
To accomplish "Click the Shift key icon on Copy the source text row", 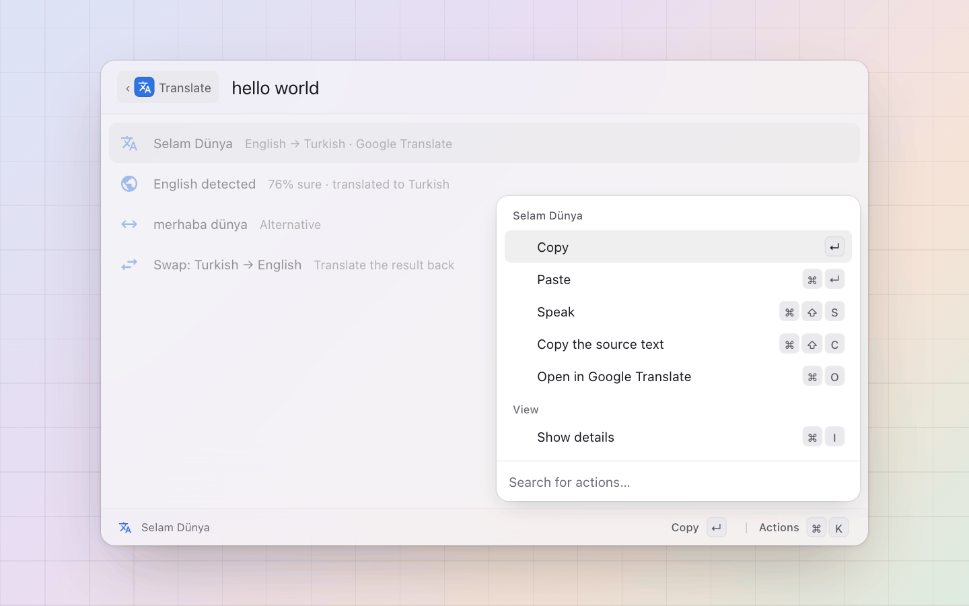I will (x=812, y=344).
